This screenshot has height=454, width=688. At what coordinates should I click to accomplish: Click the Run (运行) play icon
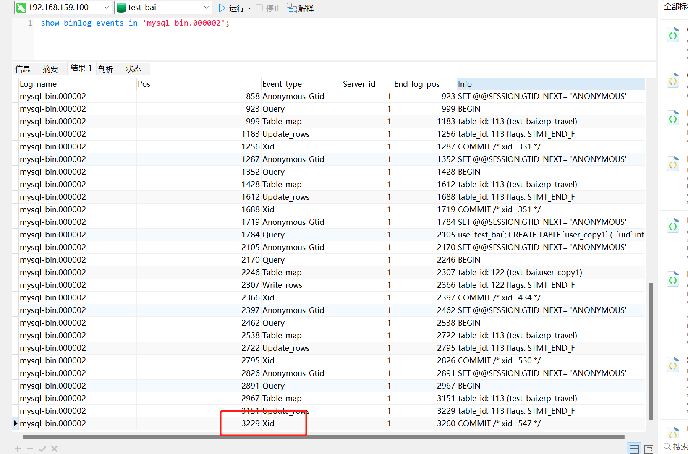(x=222, y=8)
